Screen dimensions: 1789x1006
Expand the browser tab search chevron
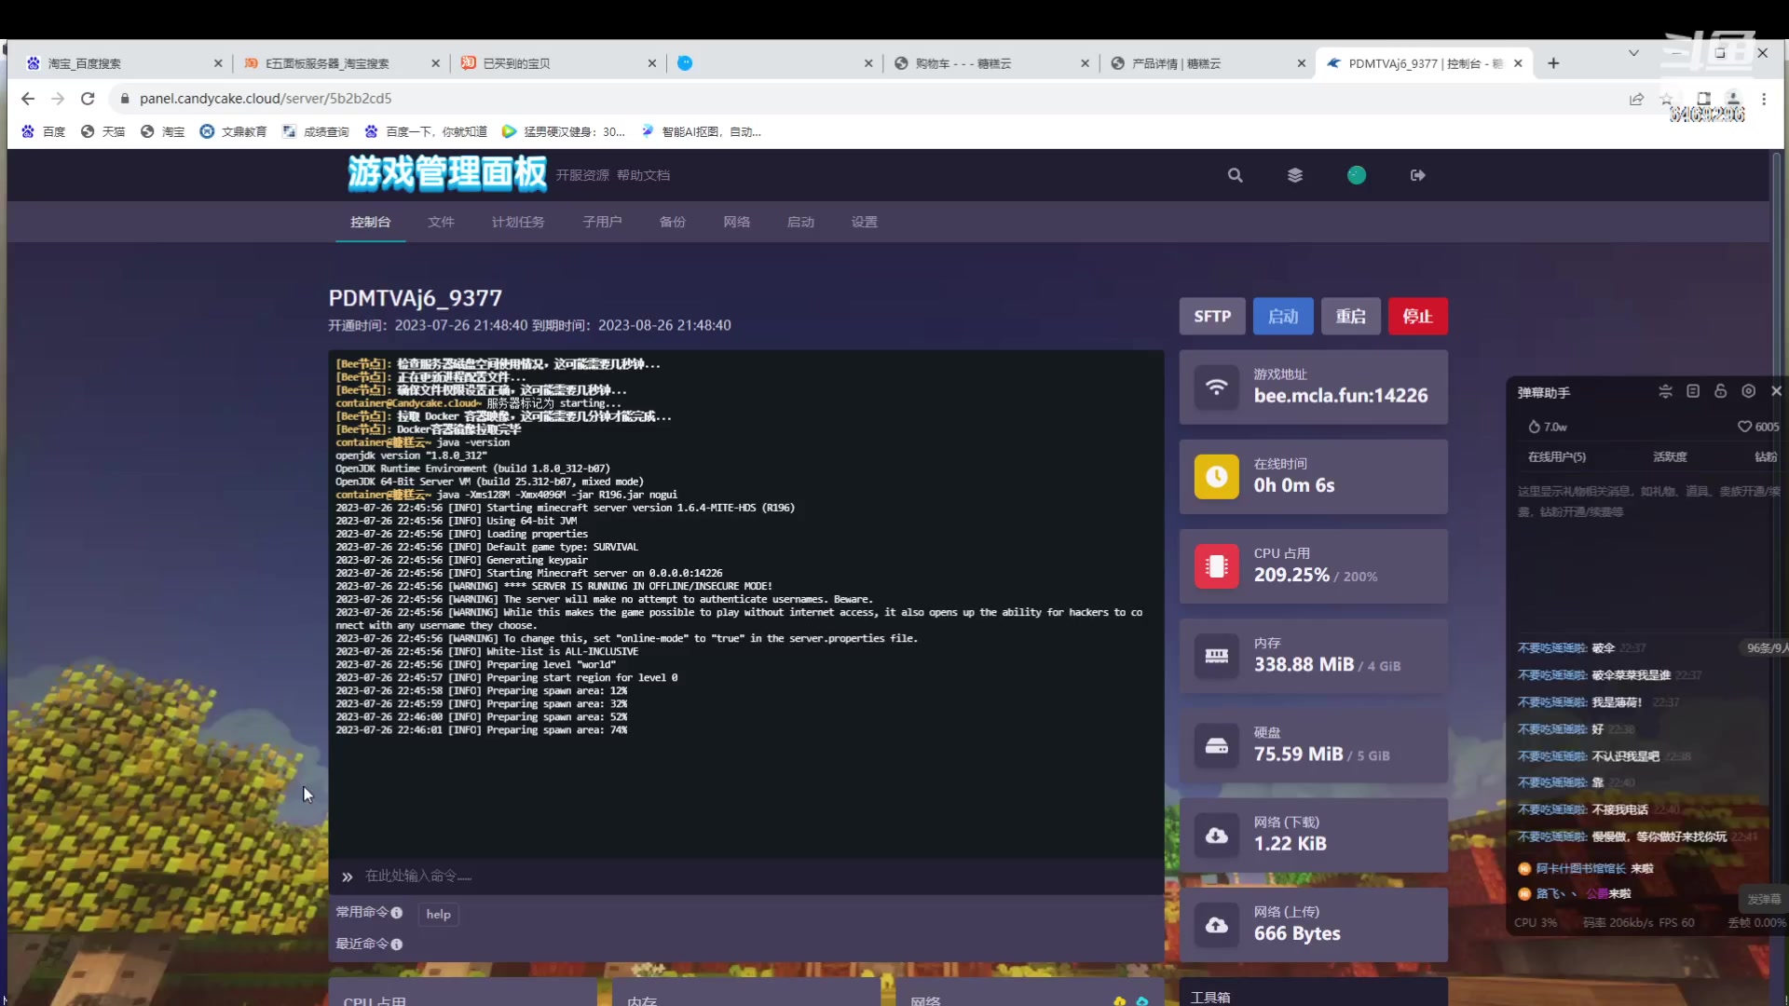click(x=1633, y=53)
